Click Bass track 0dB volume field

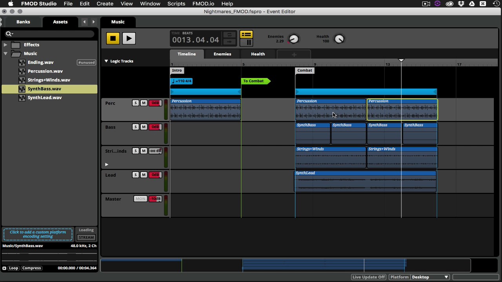pos(155,127)
